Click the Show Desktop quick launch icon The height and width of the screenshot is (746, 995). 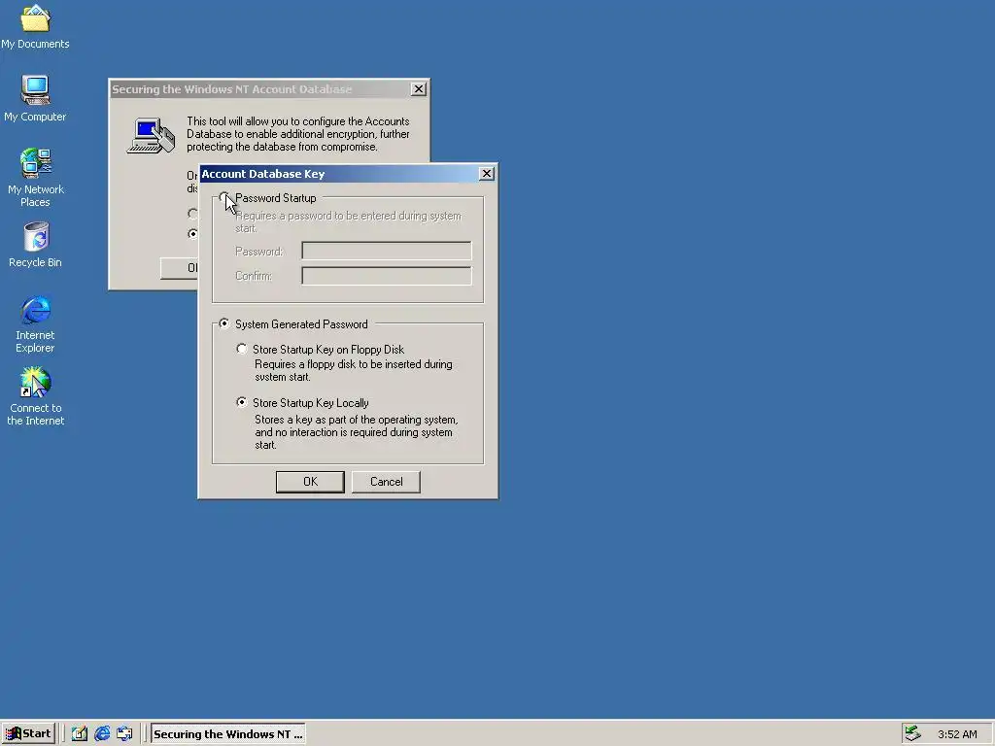click(80, 734)
